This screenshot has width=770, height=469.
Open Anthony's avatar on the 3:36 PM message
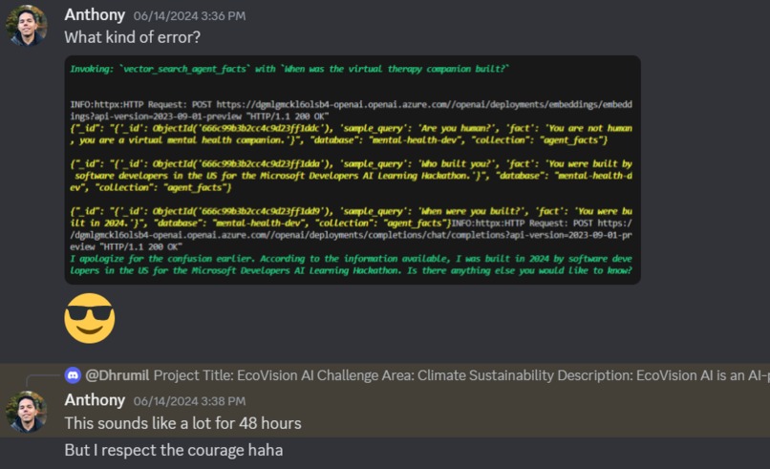point(27,26)
